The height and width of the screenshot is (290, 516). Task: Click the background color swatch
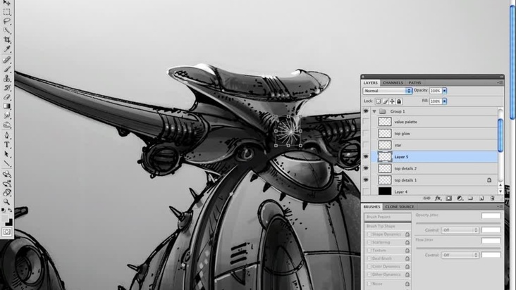(x=11, y=224)
